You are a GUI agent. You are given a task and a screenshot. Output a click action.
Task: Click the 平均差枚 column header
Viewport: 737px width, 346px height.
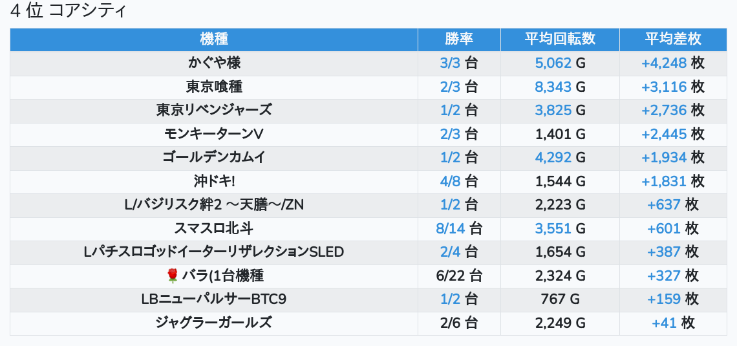pos(672,39)
